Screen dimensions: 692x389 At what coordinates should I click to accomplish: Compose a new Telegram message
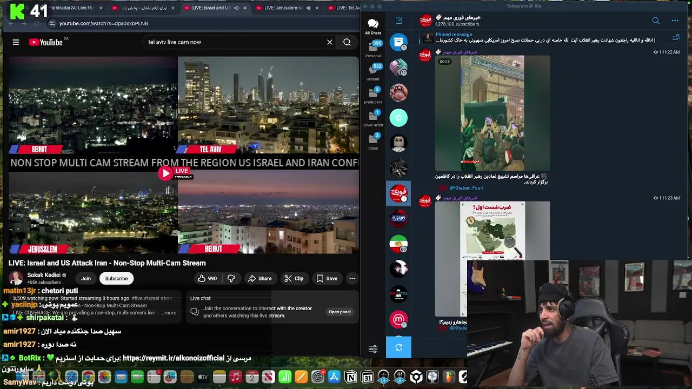tap(399, 21)
